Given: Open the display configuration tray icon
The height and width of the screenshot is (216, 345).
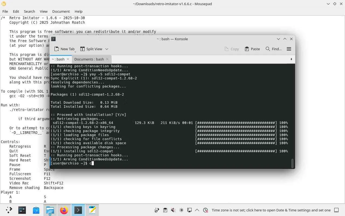Looking at the screenshot, I should (189, 210).
